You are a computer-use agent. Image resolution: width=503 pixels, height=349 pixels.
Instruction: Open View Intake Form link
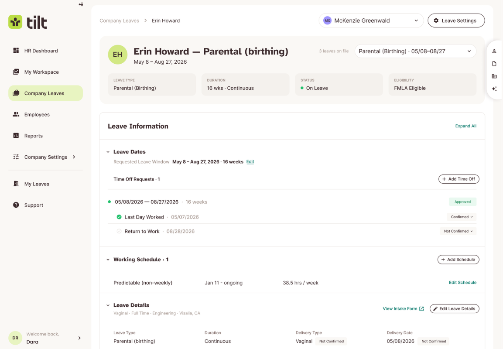click(403, 308)
